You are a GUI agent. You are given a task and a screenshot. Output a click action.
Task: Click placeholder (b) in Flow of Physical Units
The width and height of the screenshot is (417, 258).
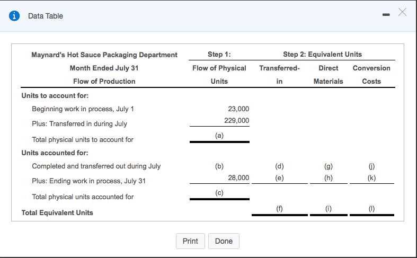tap(219, 166)
